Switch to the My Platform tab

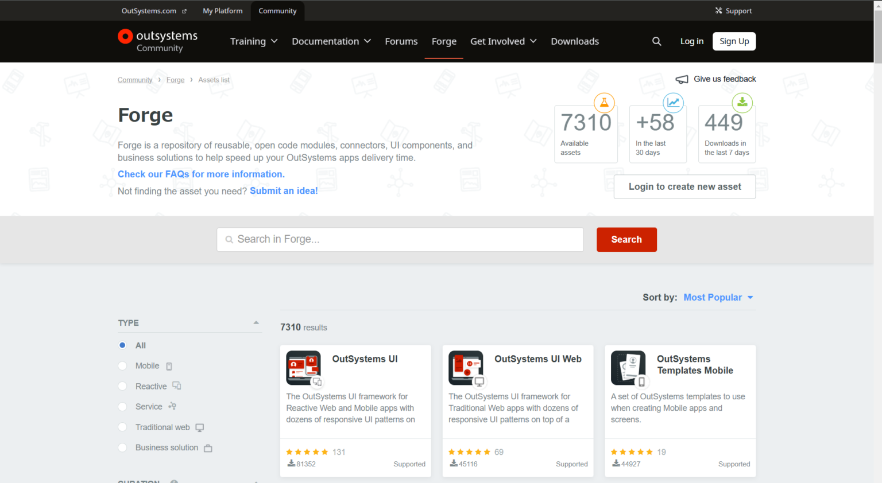pyautogui.click(x=222, y=11)
